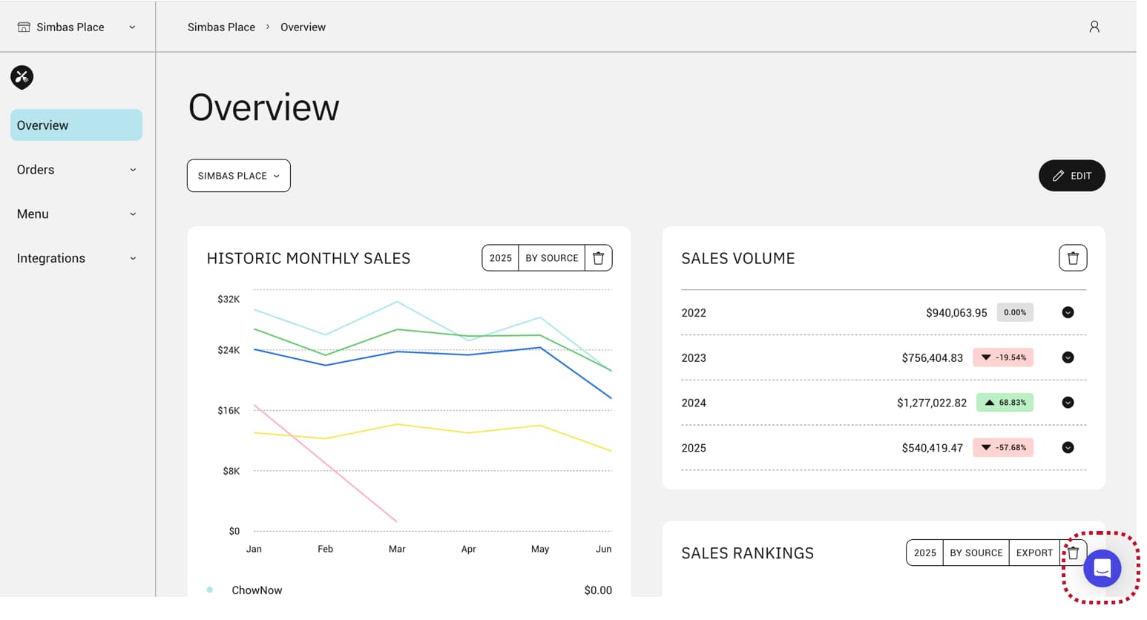Viewport: 1147px width, 620px height.
Task: Click the user account icon top right
Action: (x=1094, y=26)
